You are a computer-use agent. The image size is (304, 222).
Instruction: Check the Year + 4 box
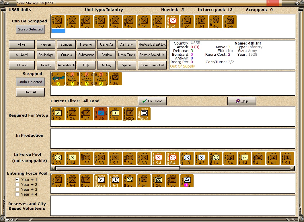click(17, 194)
